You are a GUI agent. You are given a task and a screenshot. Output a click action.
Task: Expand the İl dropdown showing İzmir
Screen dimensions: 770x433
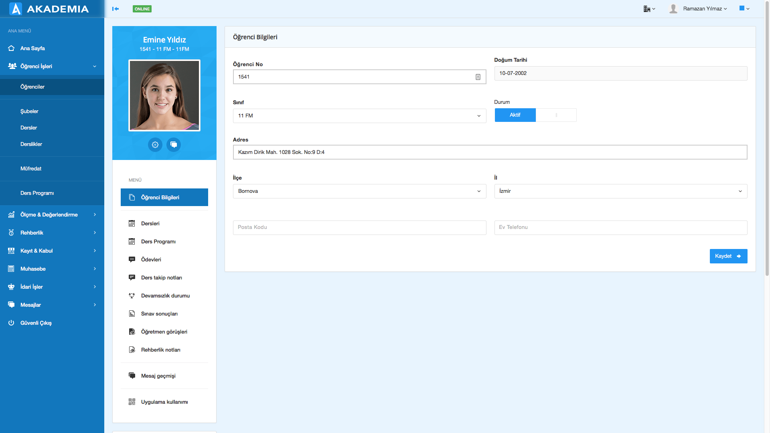(620, 191)
